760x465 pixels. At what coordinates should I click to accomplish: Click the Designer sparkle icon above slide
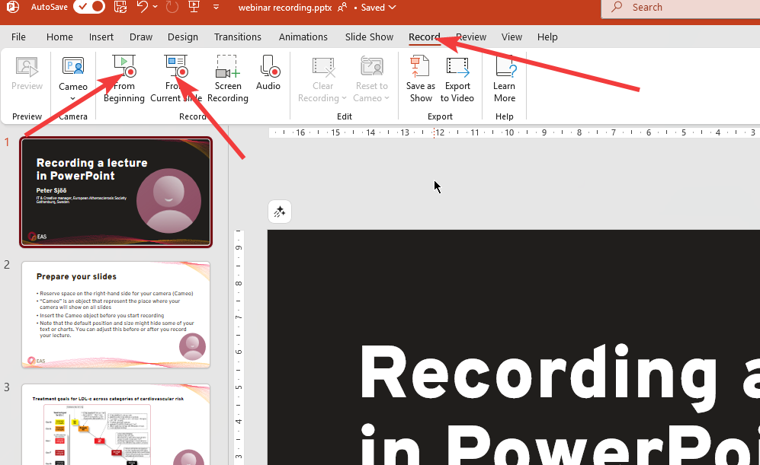click(280, 212)
